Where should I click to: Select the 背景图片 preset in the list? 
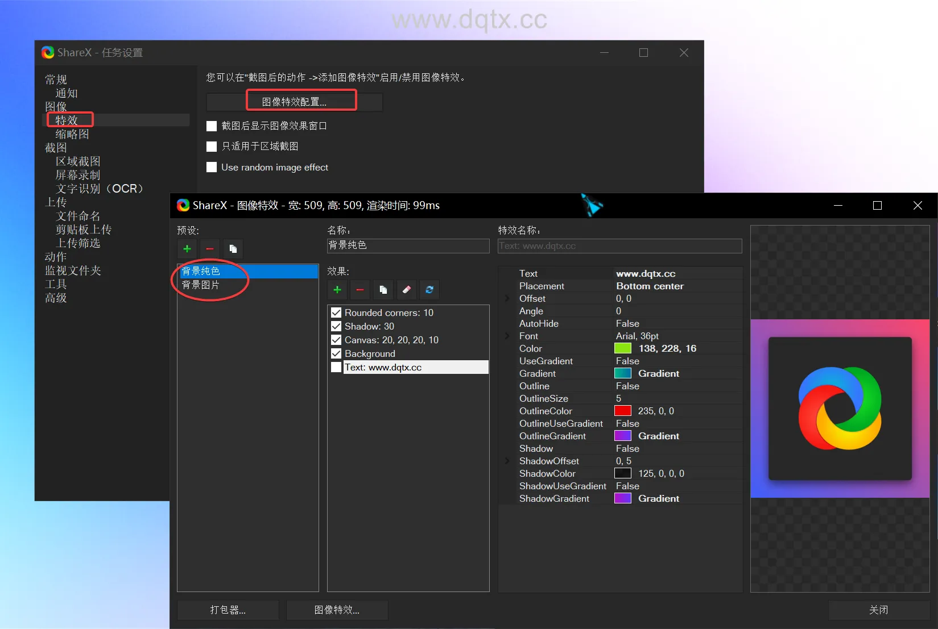tap(201, 285)
